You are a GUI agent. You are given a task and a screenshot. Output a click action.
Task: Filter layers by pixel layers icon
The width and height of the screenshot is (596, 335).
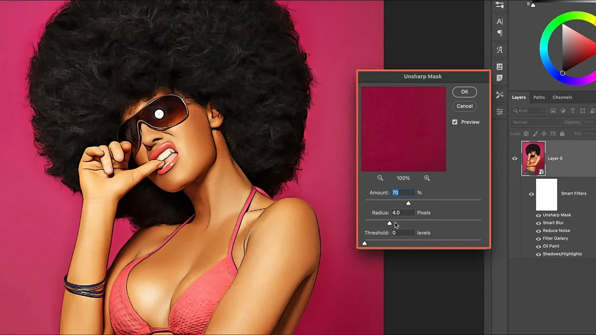pos(553,110)
